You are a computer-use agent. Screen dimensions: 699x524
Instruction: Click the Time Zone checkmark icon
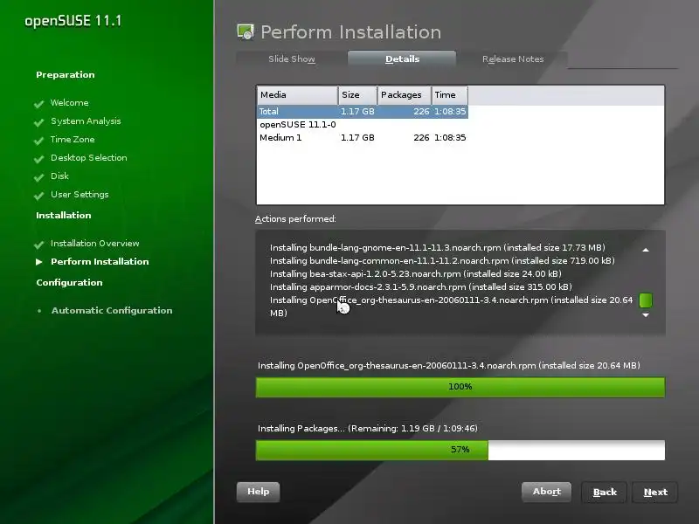[x=38, y=141]
